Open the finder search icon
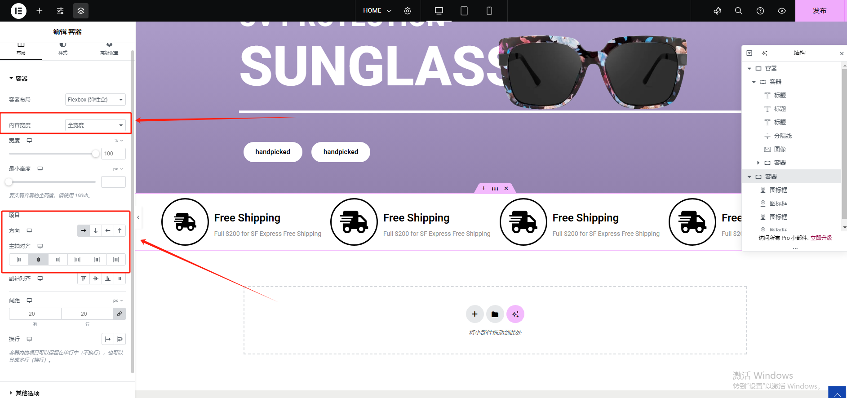This screenshot has height=398, width=847. pyautogui.click(x=739, y=11)
